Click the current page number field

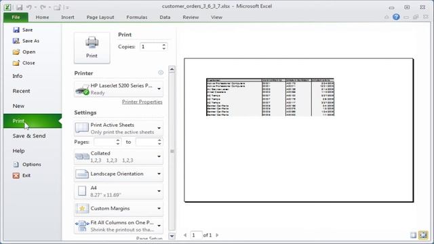click(196, 235)
